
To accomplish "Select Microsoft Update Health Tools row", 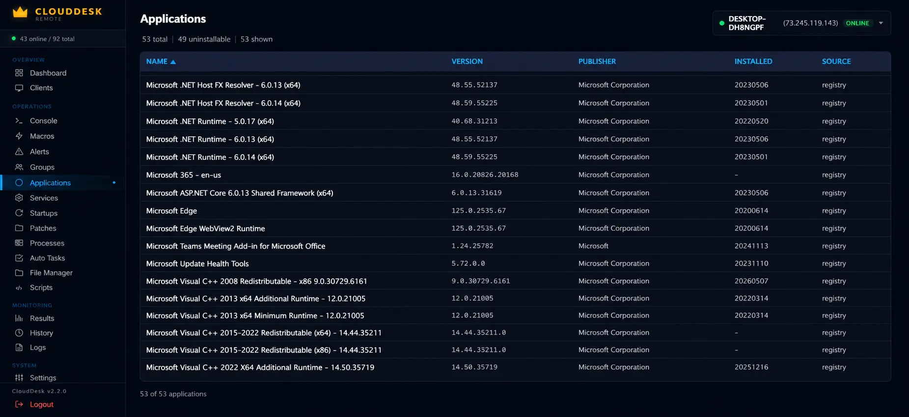I will tap(515, 263).
